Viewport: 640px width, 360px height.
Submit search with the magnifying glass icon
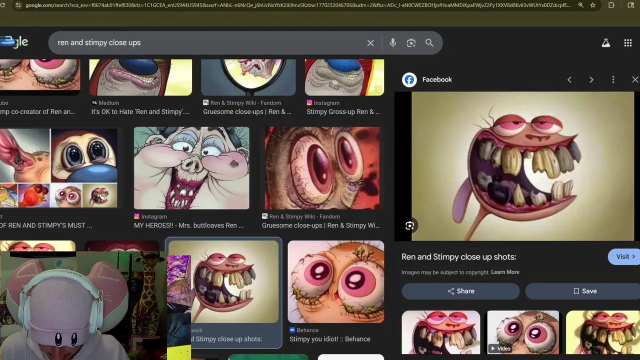tap(429, 43)
